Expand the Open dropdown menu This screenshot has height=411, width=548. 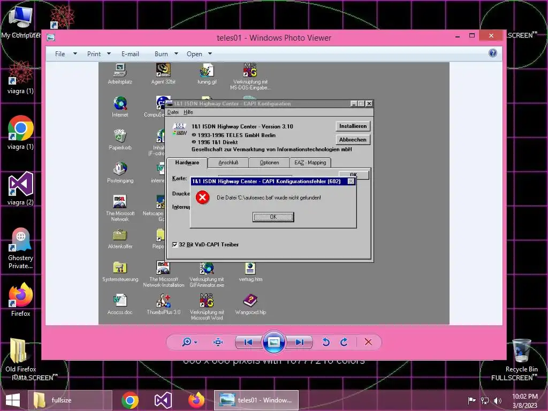coord(199,54)
